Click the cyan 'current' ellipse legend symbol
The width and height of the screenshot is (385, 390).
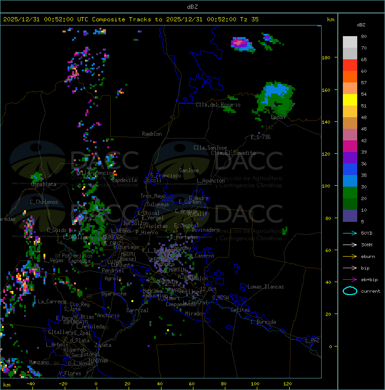tap(350, 291)
